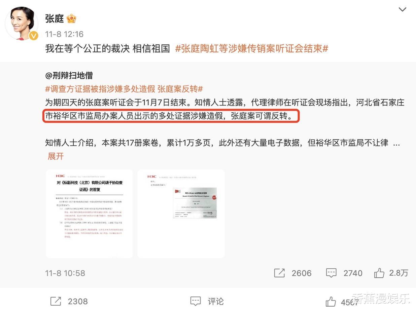Open hashtag 张庭陶虹等涉嫌传销案听证会结束
Screen dimensions: 416x312
252,48
